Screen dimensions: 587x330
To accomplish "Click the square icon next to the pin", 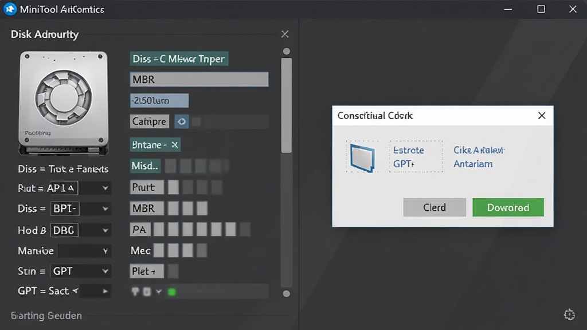I will pos(147,292).
